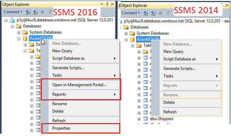
Task: Click Connect Object Explorer icon in SSMS 2014 toolbar
Action: coord(145,13)
